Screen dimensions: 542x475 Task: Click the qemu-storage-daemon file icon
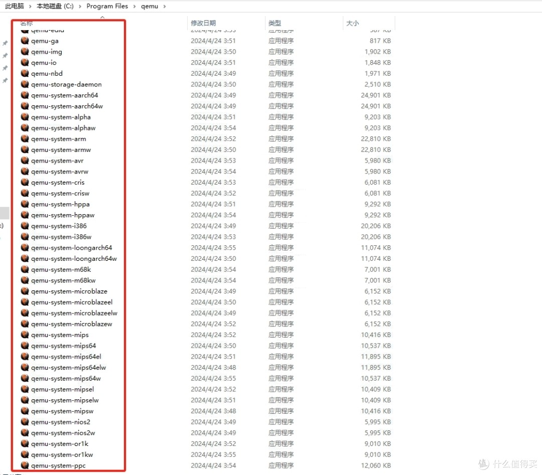click(25, 84)
